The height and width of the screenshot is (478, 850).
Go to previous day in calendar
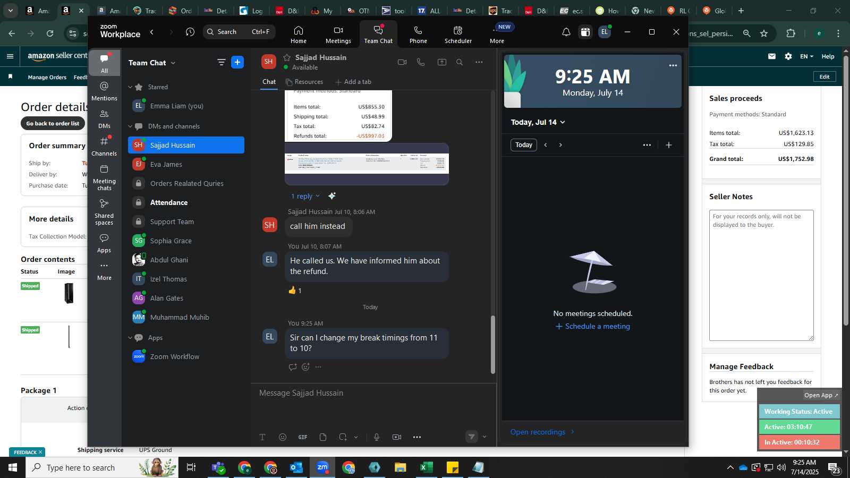(546, 145)
